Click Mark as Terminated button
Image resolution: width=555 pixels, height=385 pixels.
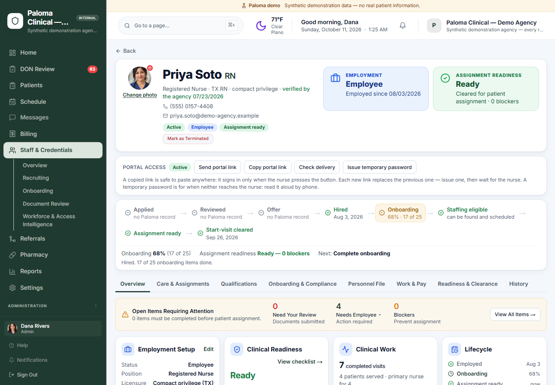coord(188,139)
